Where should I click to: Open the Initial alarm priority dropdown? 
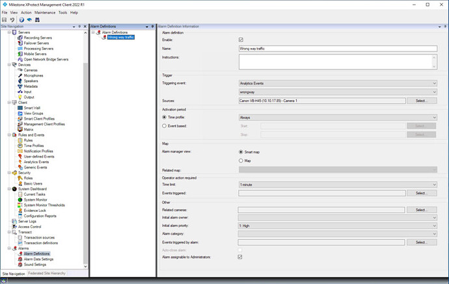[x=337, y=226]
